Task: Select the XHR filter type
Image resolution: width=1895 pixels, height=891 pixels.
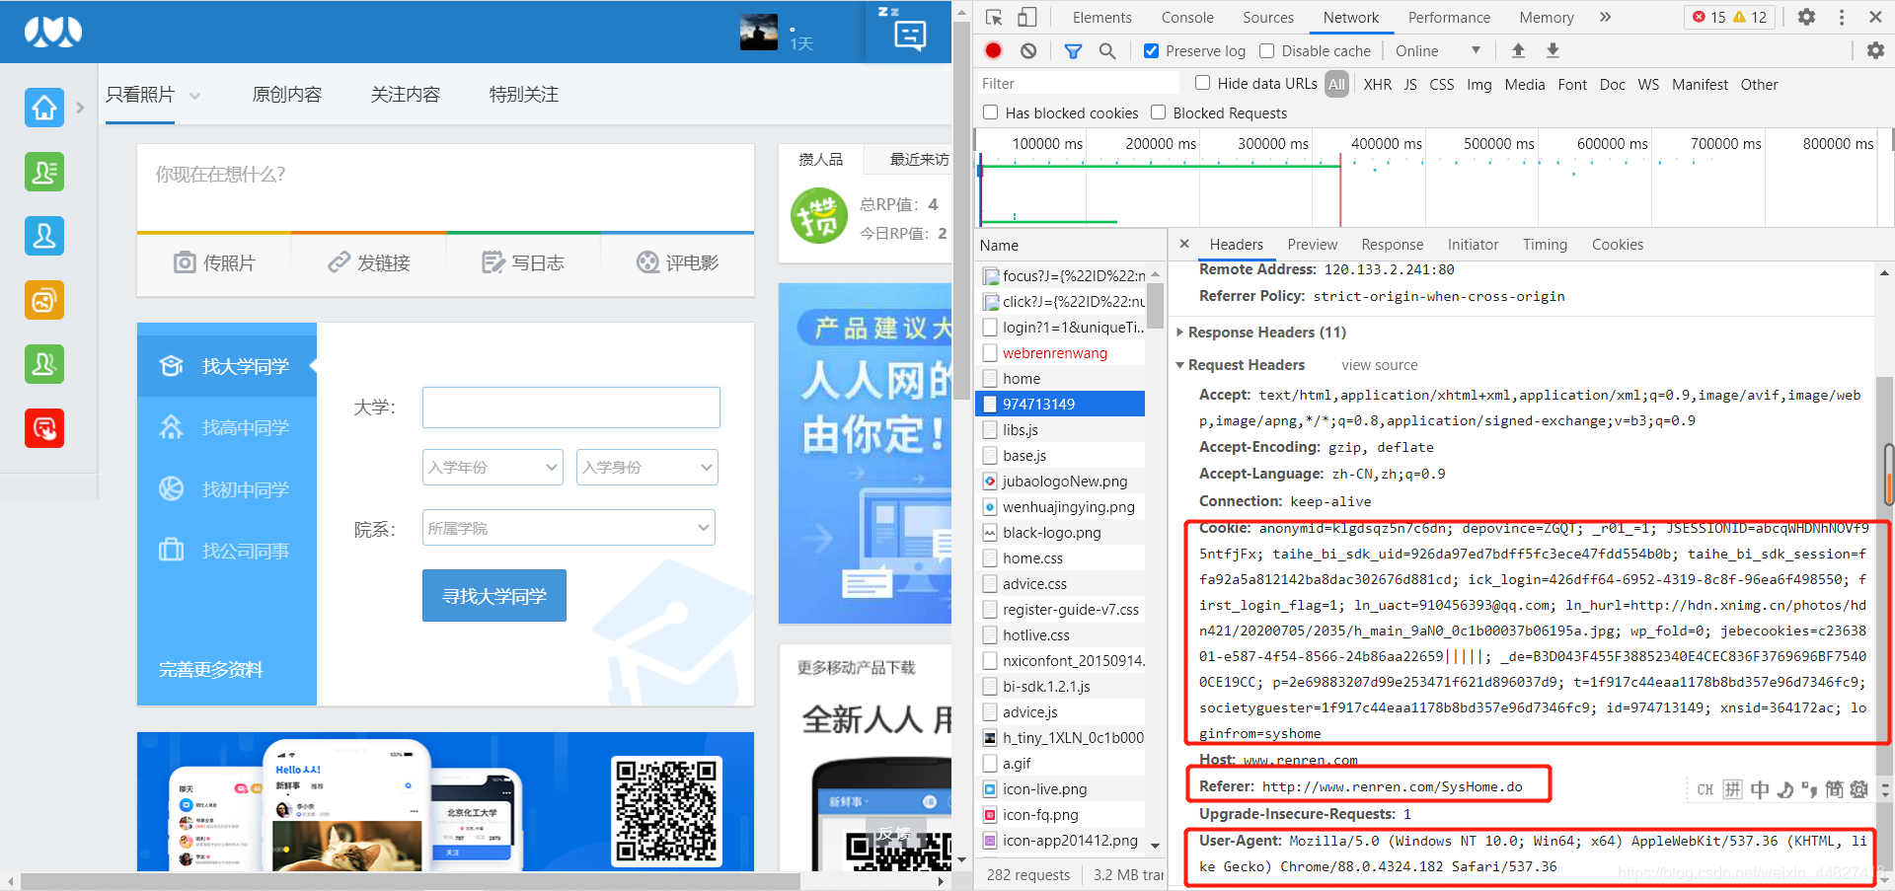Action: point(1377,84)
